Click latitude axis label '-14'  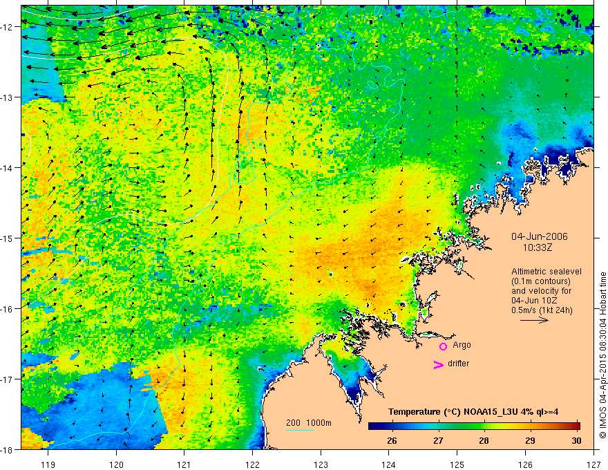7,168
